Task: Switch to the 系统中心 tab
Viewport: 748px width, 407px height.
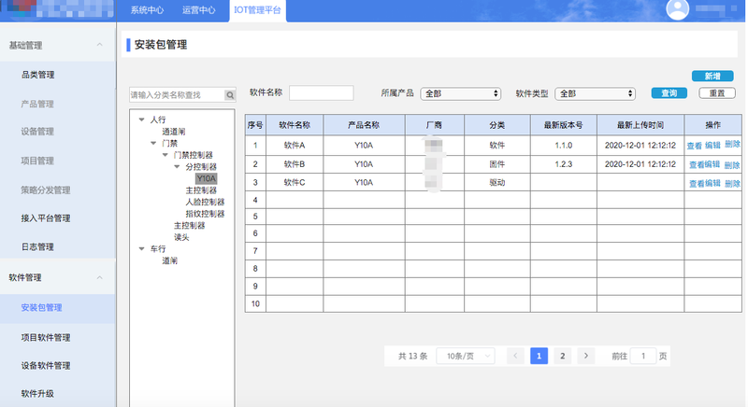Action: tap(147, 10)
